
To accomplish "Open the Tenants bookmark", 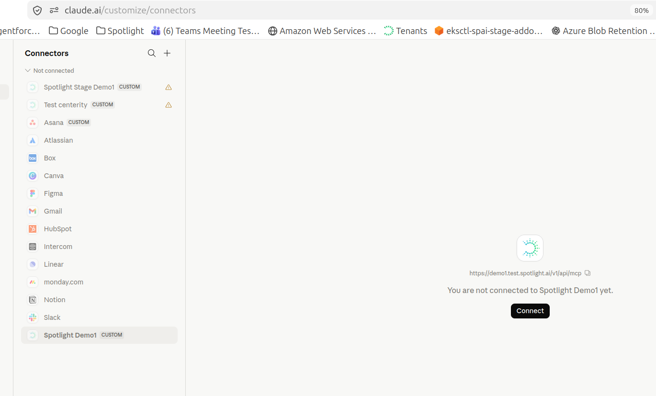I will [x=406, y=31].
